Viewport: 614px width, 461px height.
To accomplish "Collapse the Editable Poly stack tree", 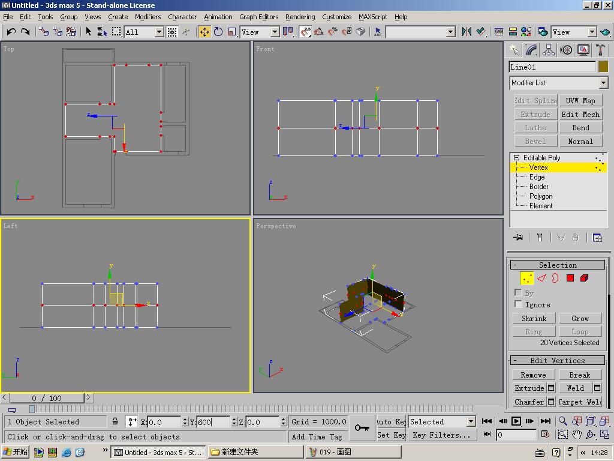I will click(516, 158).
